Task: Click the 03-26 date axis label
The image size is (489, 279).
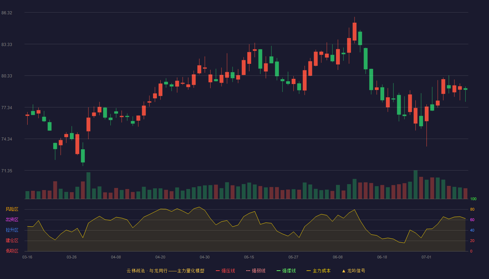Action: 72,257
